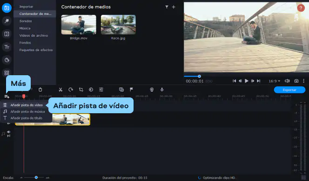Skip to the end of preview

coord(259,81)
